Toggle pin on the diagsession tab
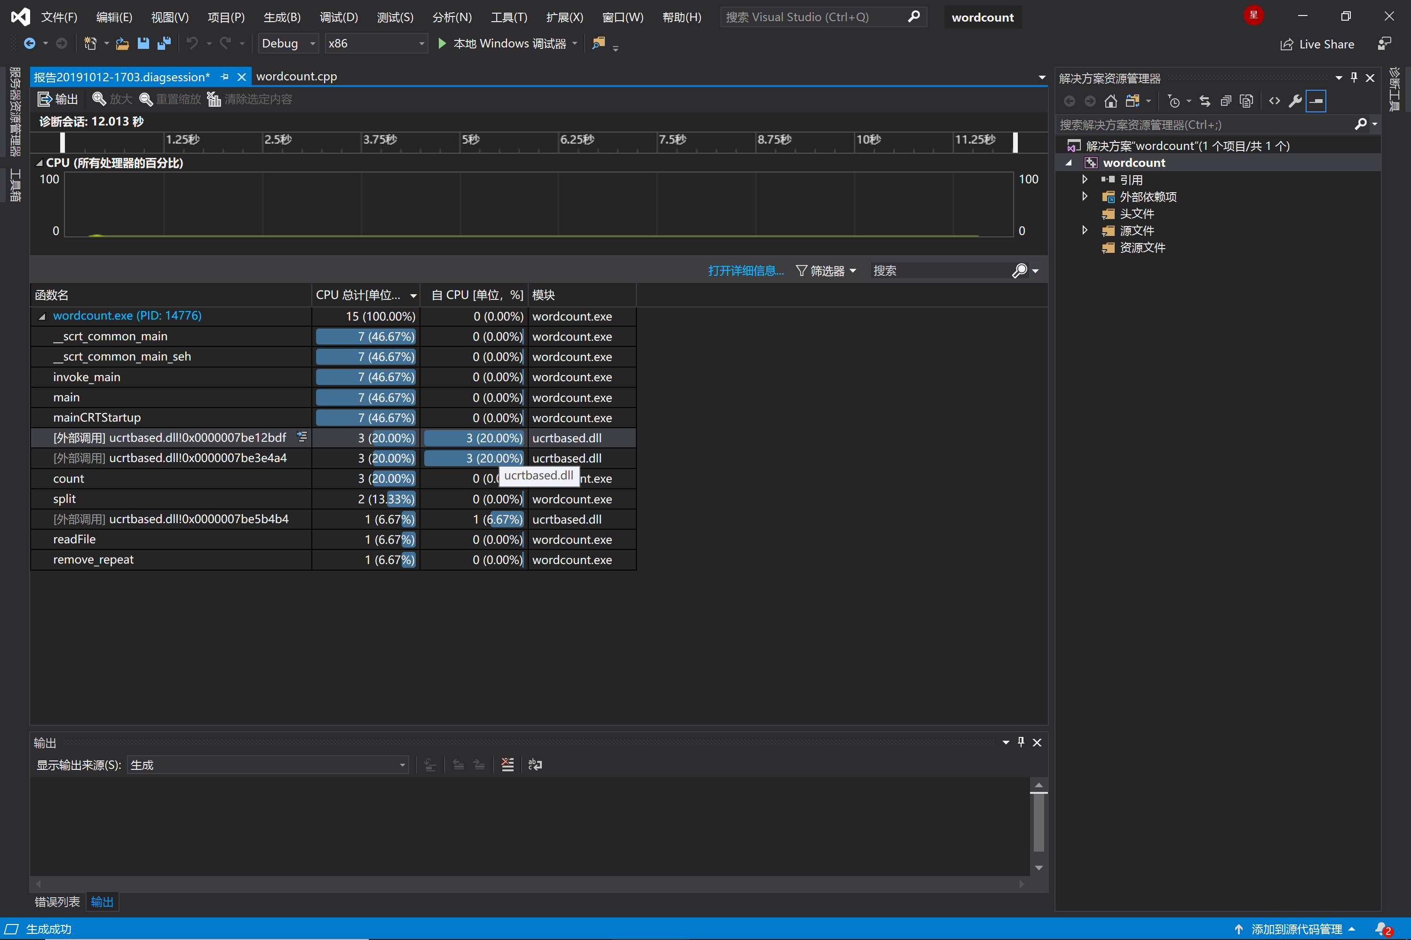This screenshot has height=940, width=1411. tap(225, 77)
